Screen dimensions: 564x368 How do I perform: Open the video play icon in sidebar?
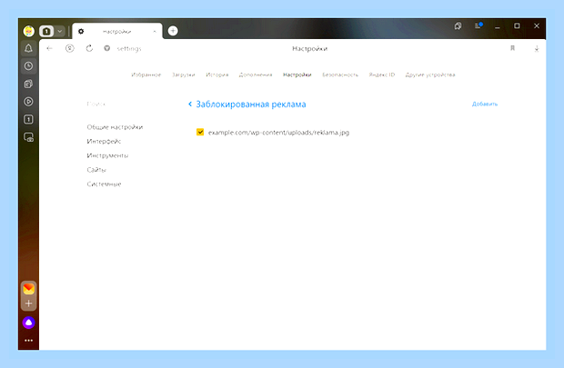point(28,102)
